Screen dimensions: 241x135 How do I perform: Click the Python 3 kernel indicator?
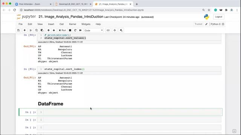(218, 24)
